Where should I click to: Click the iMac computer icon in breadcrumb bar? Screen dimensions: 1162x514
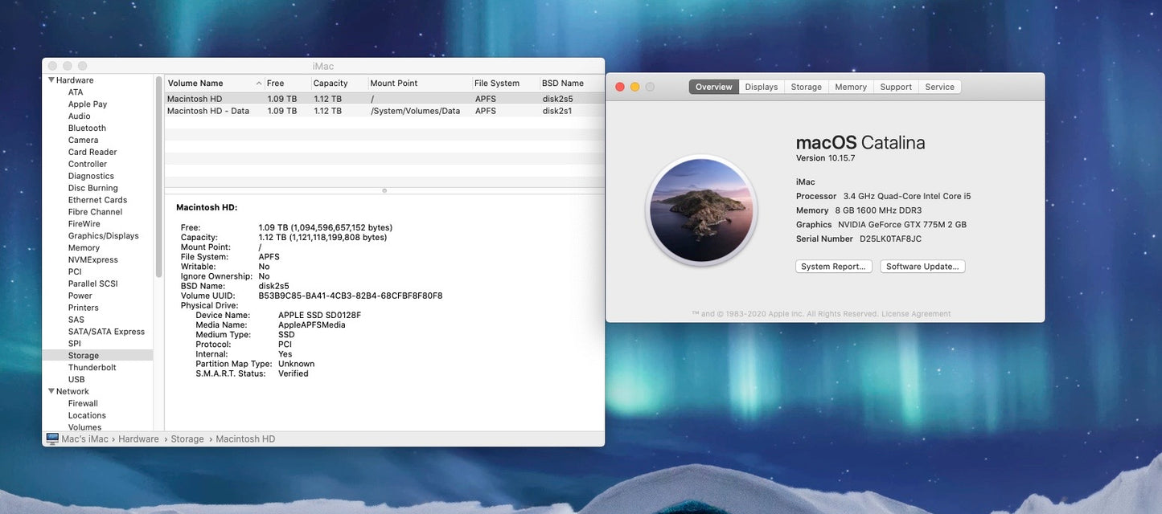click(52, 439)
